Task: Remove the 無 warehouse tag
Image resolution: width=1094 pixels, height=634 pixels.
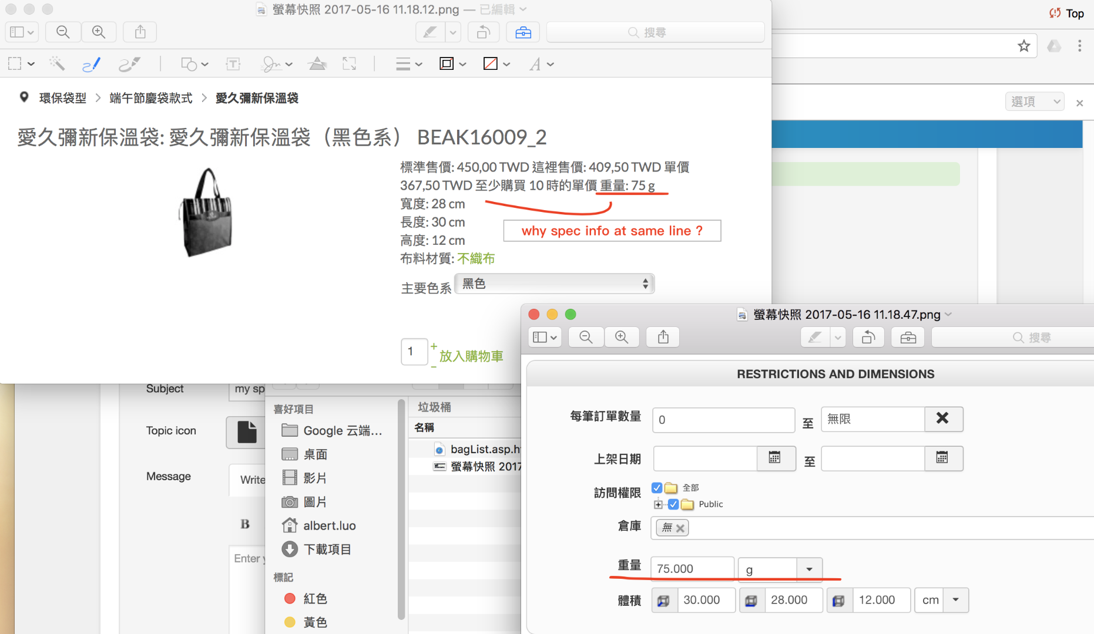Action: pos(680,528)
